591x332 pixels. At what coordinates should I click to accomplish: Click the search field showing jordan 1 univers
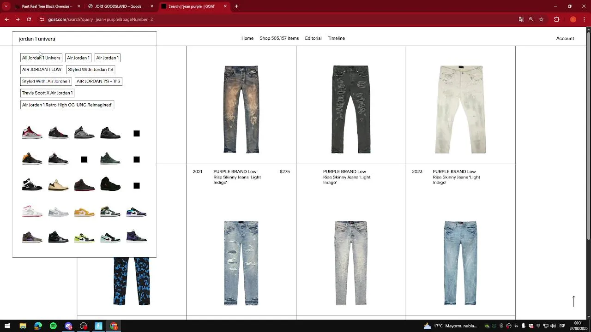84,39
